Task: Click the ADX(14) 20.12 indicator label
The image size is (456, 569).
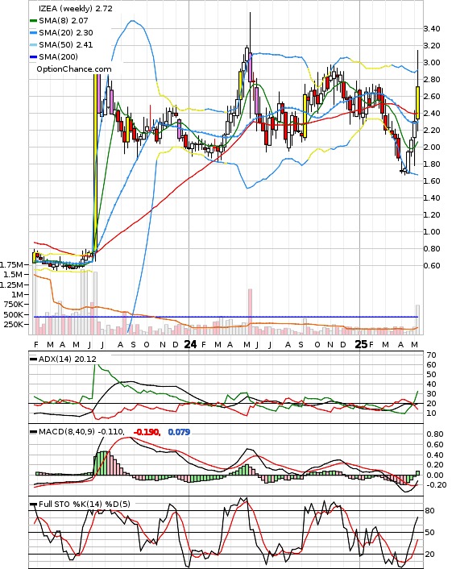Action: coord(68,359)
